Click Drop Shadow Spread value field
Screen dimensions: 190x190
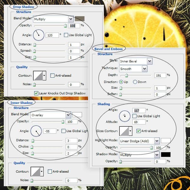click(74, 51)
